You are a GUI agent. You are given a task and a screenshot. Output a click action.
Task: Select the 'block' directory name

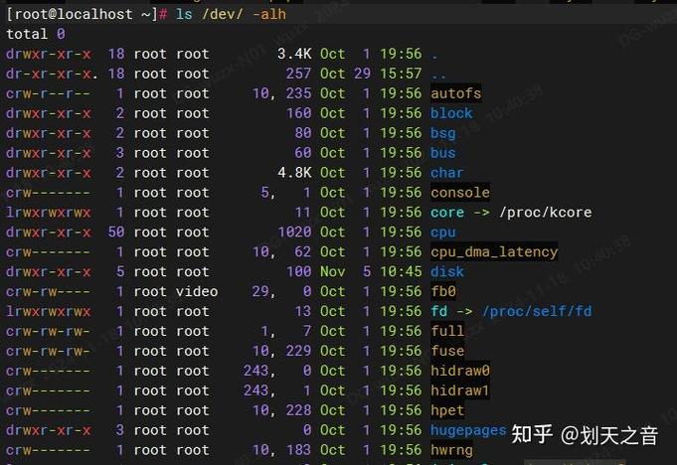(x=451, y=113)
